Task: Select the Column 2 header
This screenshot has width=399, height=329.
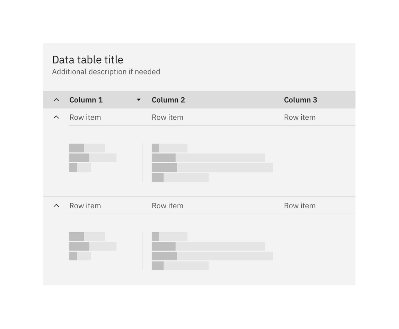Action: (x=168, y=100)
